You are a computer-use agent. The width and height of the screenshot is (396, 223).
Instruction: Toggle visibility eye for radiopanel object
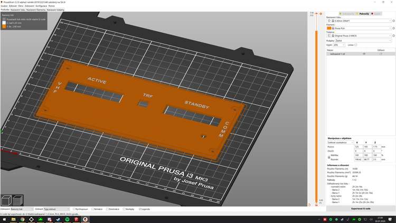364,54
